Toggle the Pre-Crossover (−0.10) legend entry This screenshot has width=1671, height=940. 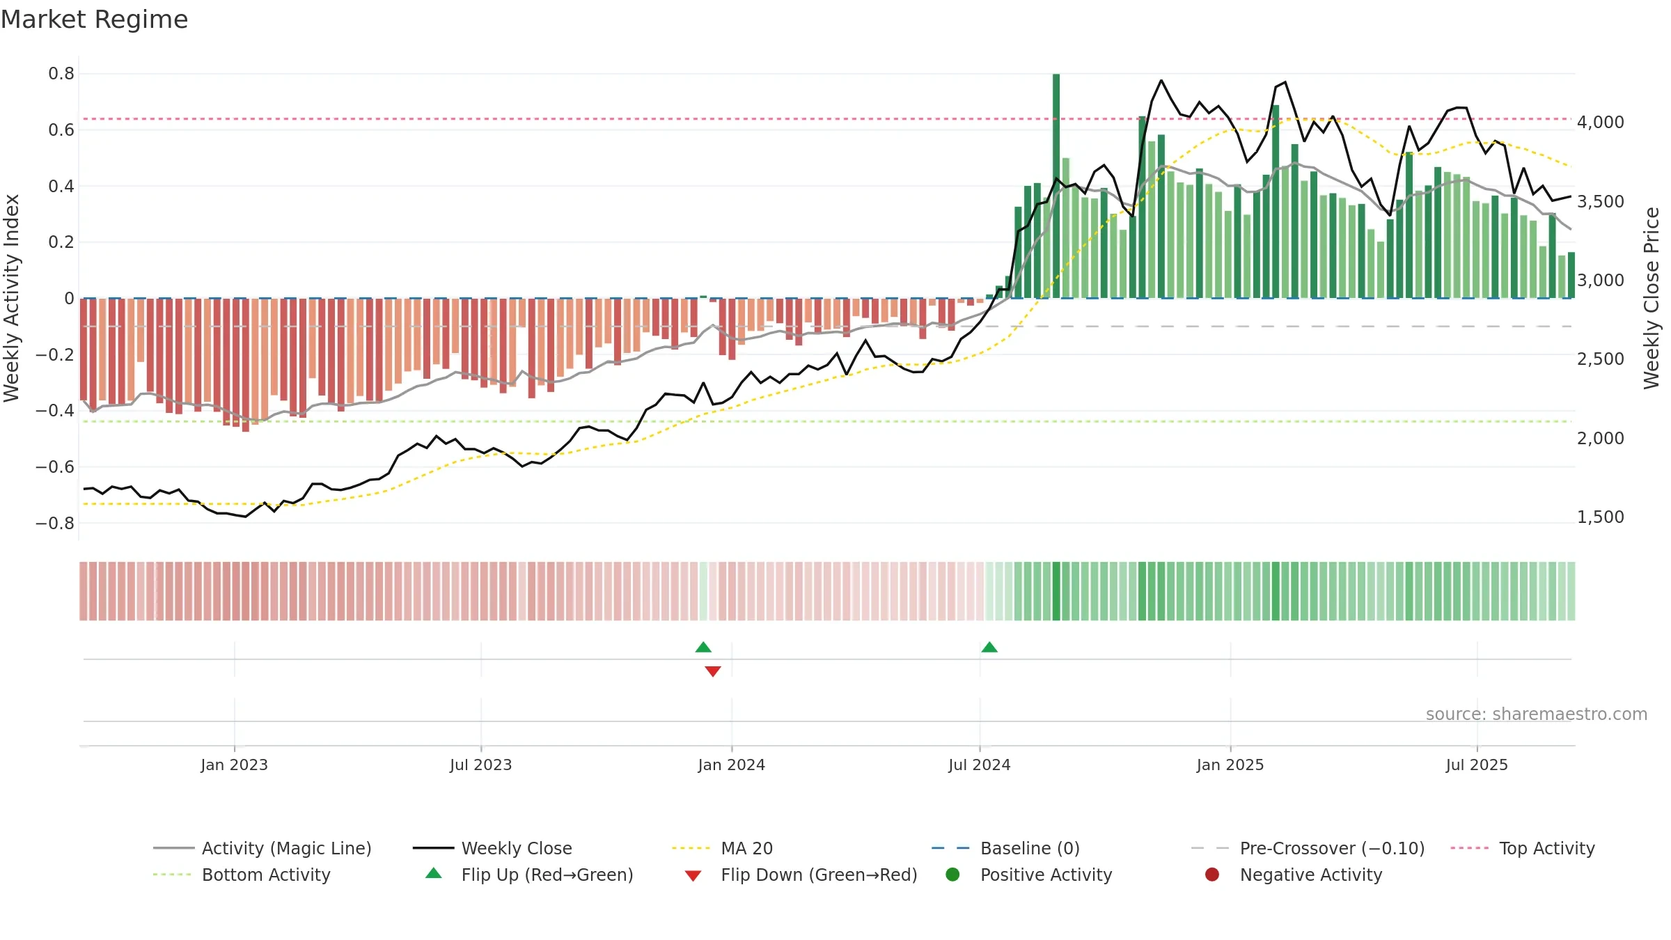(1308, 848)
